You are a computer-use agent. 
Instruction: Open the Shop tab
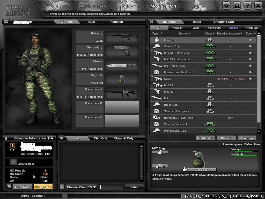click(127, 6)
